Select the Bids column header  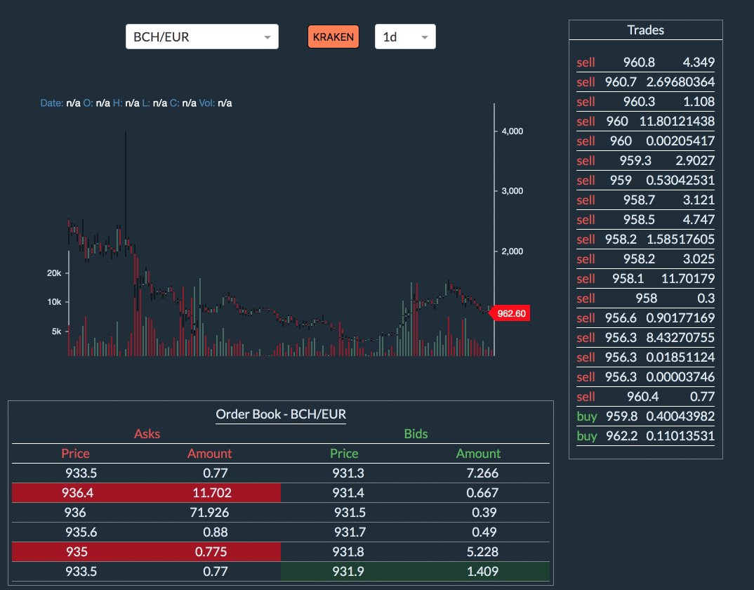pyautogui.click(x=414, y=434)
